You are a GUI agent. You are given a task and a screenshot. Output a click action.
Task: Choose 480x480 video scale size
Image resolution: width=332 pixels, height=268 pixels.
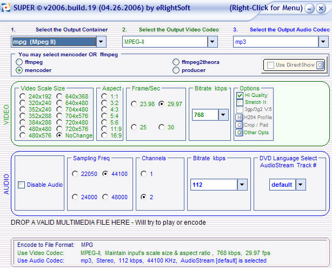pyautogui.click(x=23, y=129)
